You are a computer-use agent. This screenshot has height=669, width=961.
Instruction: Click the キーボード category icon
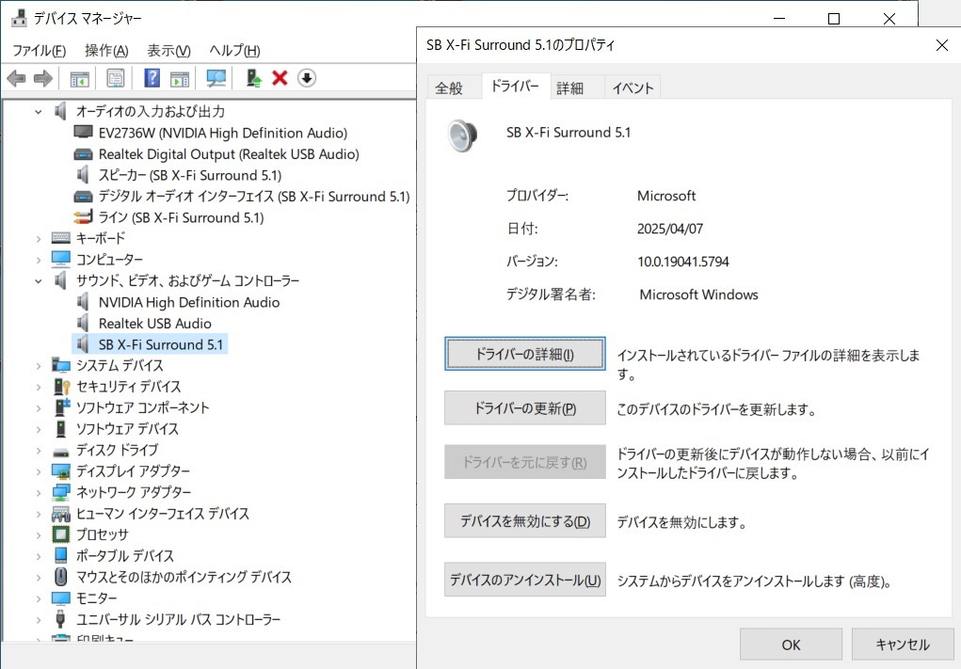click(60, 238)
